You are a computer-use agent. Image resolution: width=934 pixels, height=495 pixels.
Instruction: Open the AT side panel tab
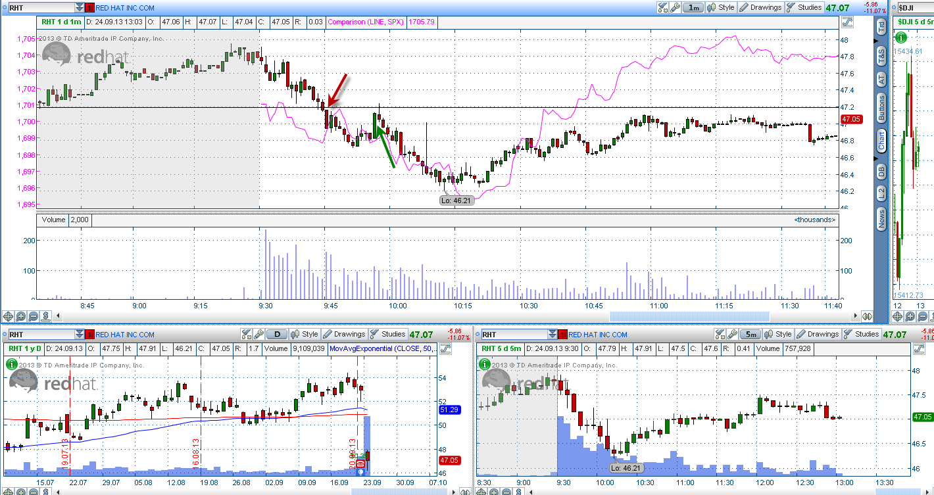[881, 80]
